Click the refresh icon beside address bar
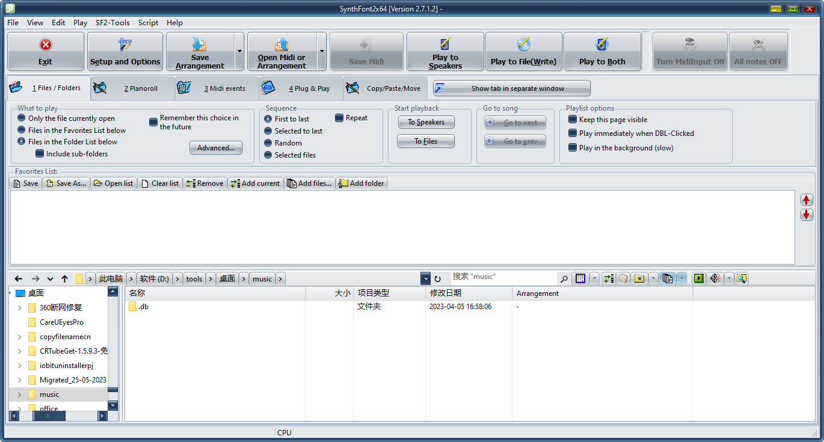Screen dimensions: 824x442 (x=437, y=278)
